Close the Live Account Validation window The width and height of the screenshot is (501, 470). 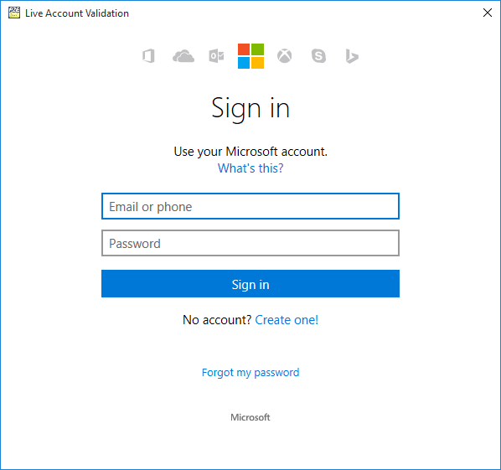pos(488,13)
